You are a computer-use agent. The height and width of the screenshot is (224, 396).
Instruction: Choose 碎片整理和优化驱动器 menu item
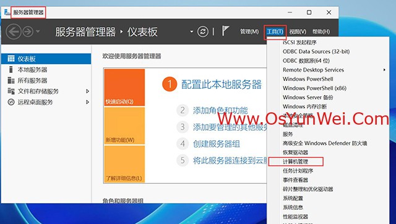[x=328, y=189]
